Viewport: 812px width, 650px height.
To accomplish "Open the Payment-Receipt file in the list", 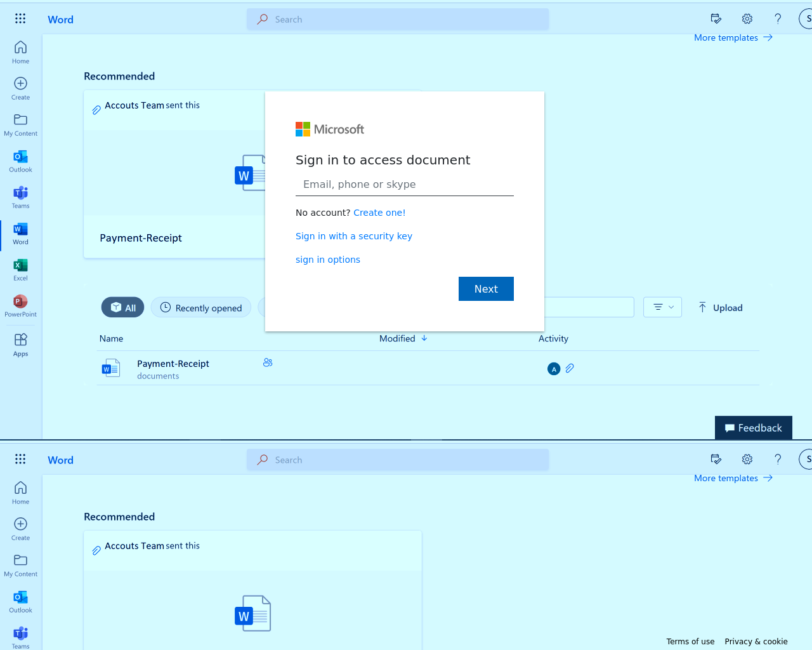I will (173, 364).
